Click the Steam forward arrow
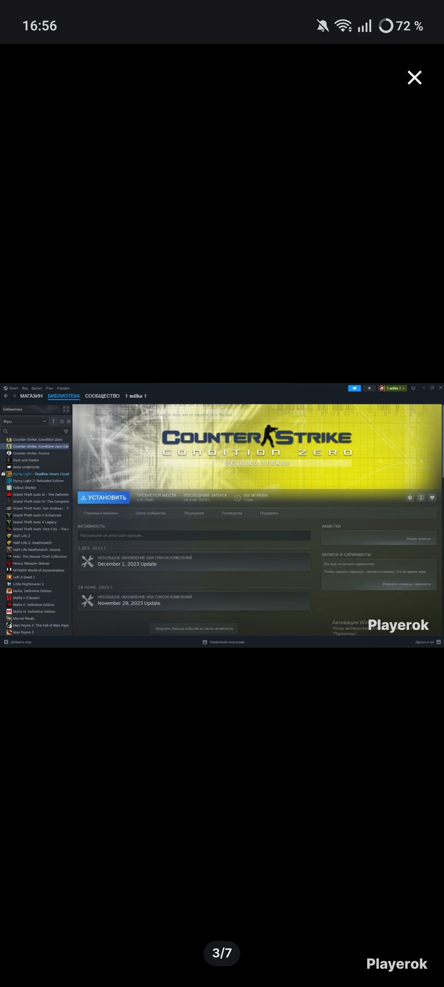This screenshot has width=444, height=987. pyautogui.click(x=14, y=396)
